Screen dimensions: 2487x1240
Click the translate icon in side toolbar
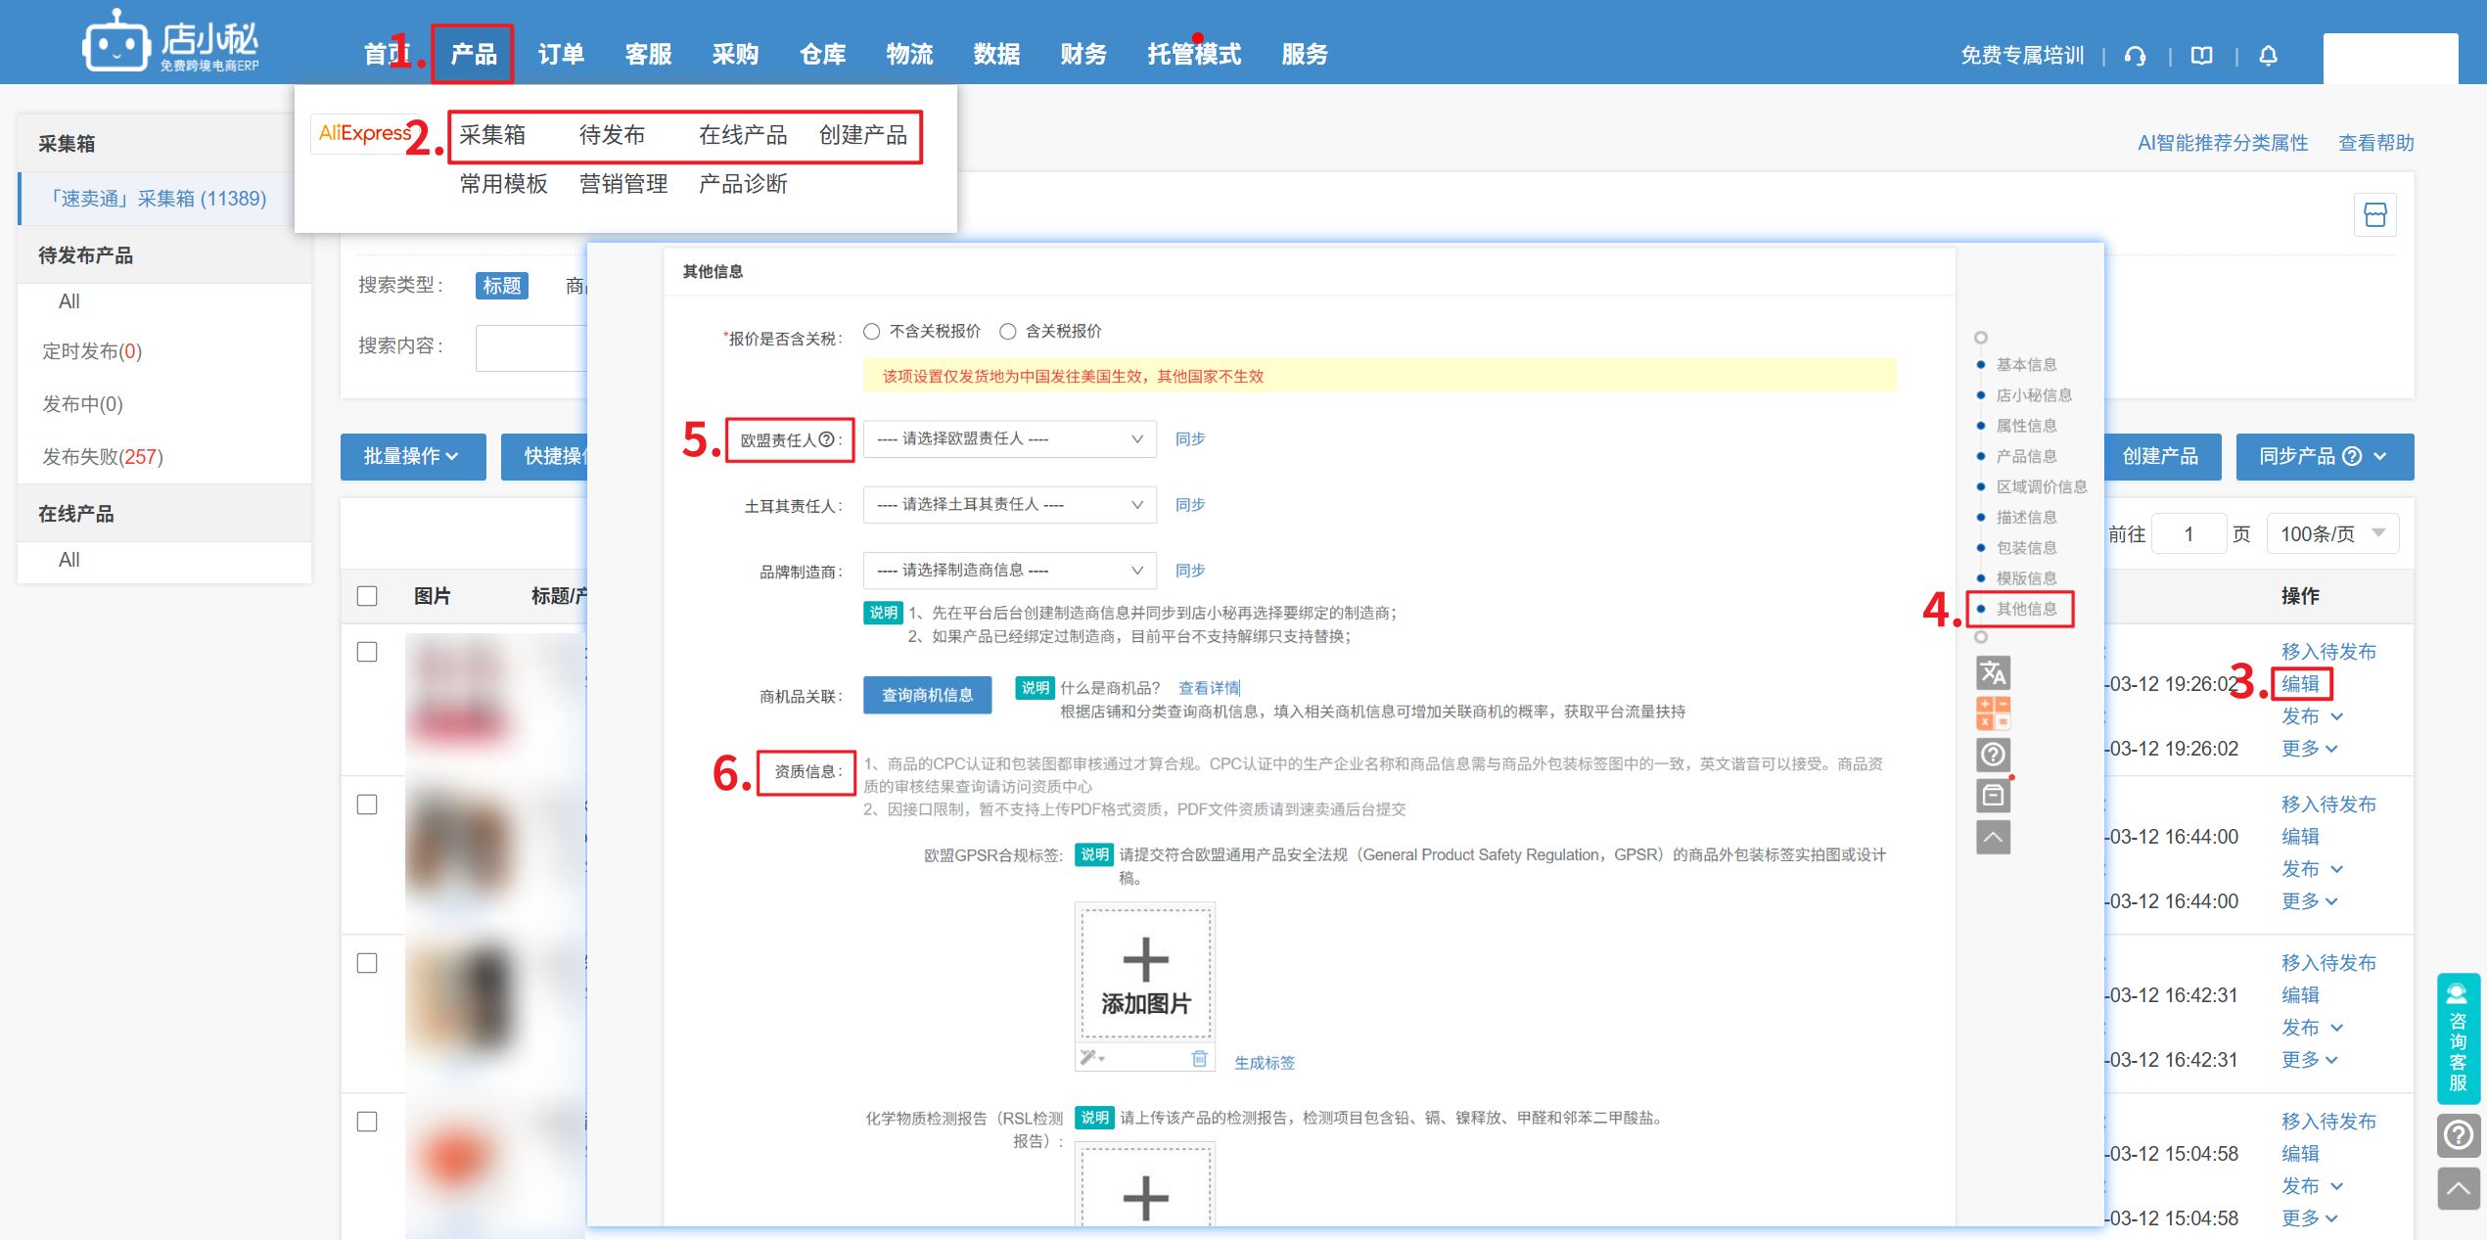tap(1993, 672)
